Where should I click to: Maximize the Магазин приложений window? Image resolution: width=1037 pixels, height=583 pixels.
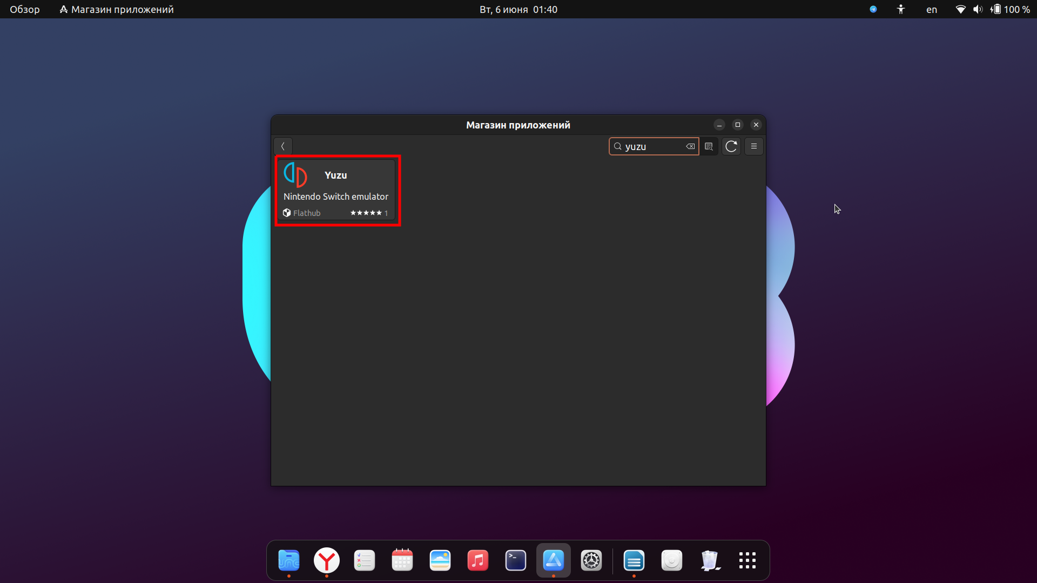tap(738, 125)
